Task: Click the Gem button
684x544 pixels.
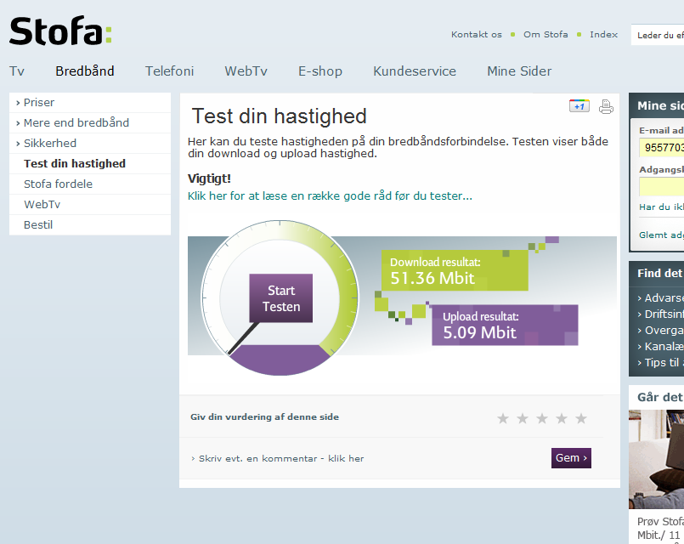Action: click(x=571, y=458)
